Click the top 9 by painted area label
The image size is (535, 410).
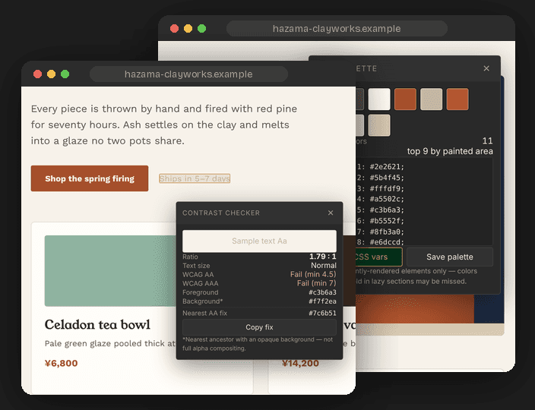(x=450, y=151)
